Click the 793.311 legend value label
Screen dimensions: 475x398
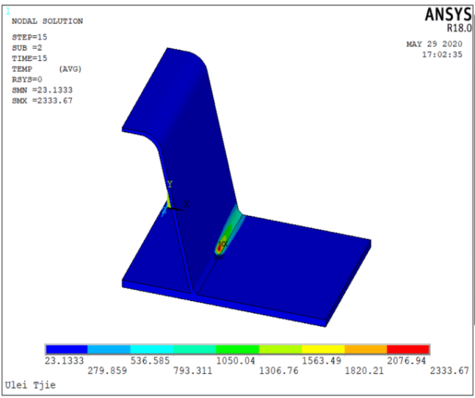point(192,370)
